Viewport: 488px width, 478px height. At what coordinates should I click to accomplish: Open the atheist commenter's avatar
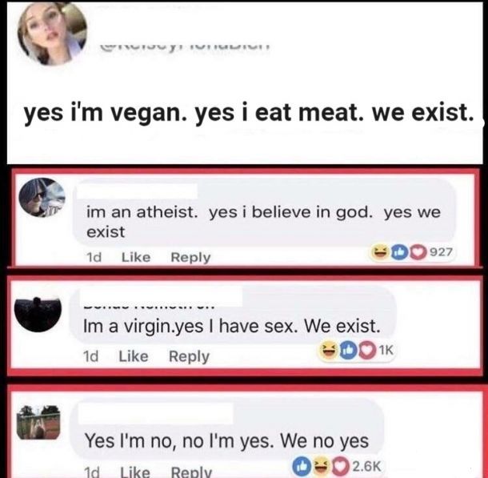(x=42, y=198)
